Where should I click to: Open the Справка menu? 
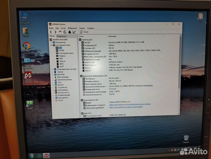pos(91,28)
